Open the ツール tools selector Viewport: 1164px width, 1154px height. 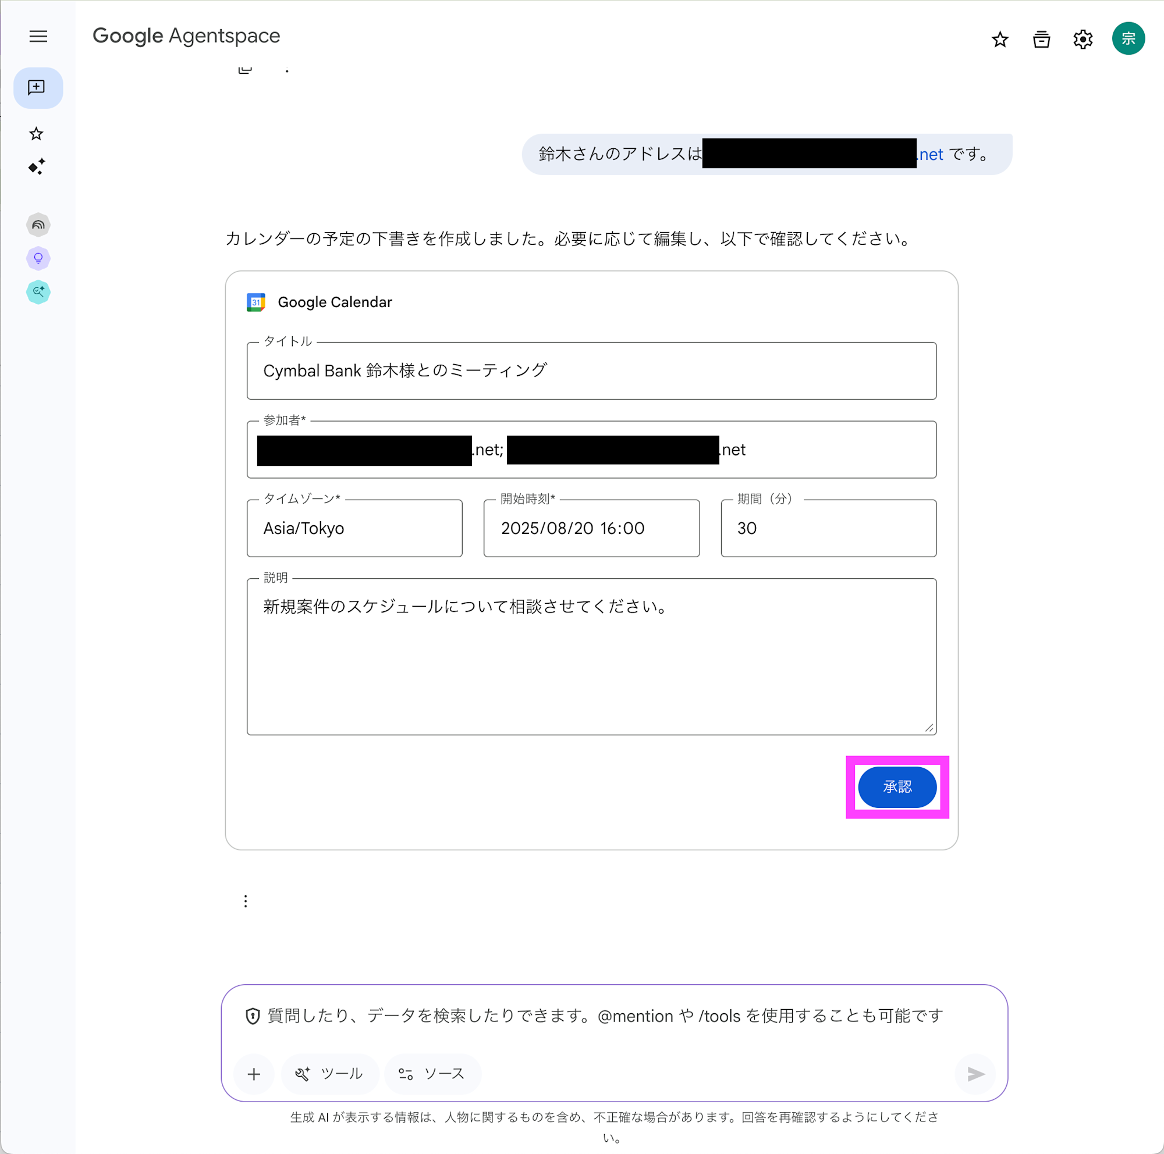click(329, 1074)
